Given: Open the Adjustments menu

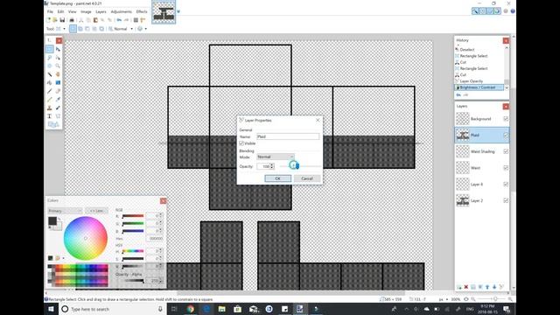Looking at the screenshot, I should pyautogui.click(x=121, y=11).
